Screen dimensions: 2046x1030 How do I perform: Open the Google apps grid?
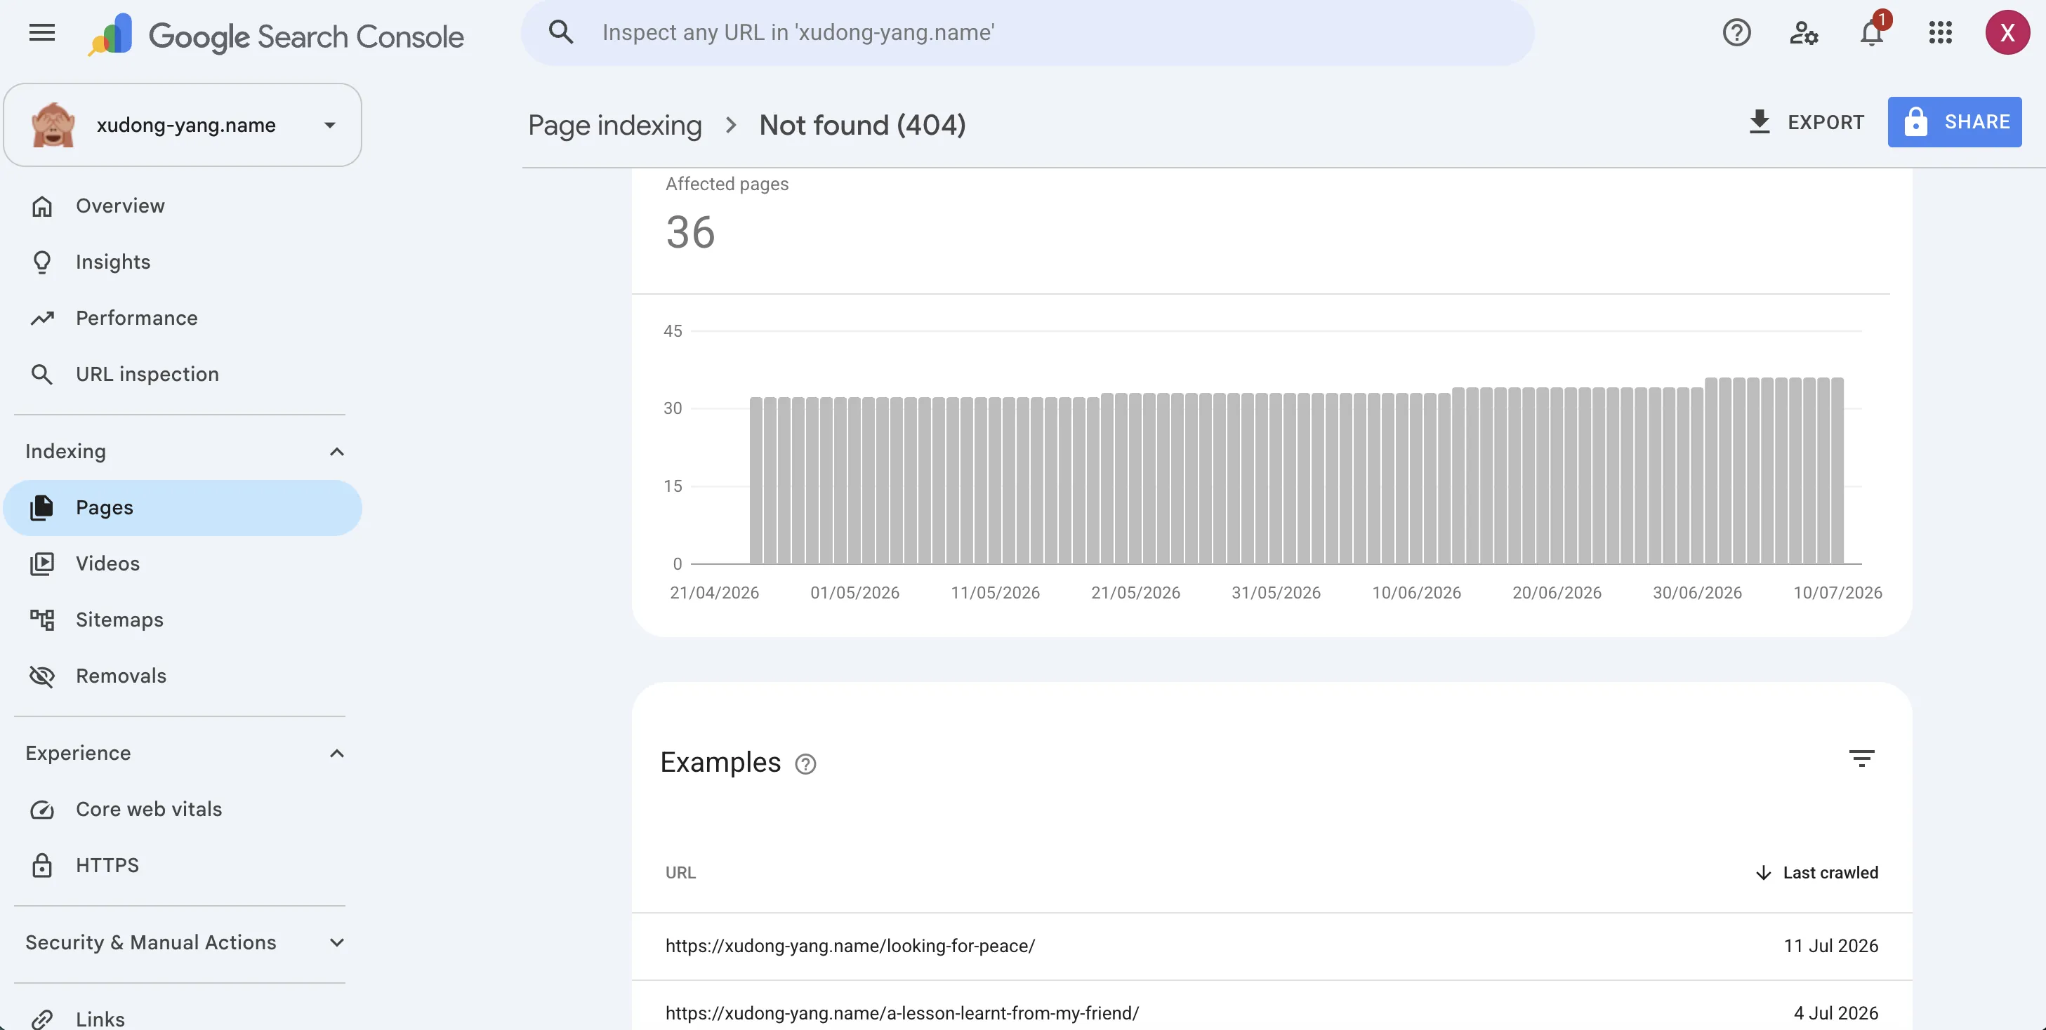[x=1941, y=32]
